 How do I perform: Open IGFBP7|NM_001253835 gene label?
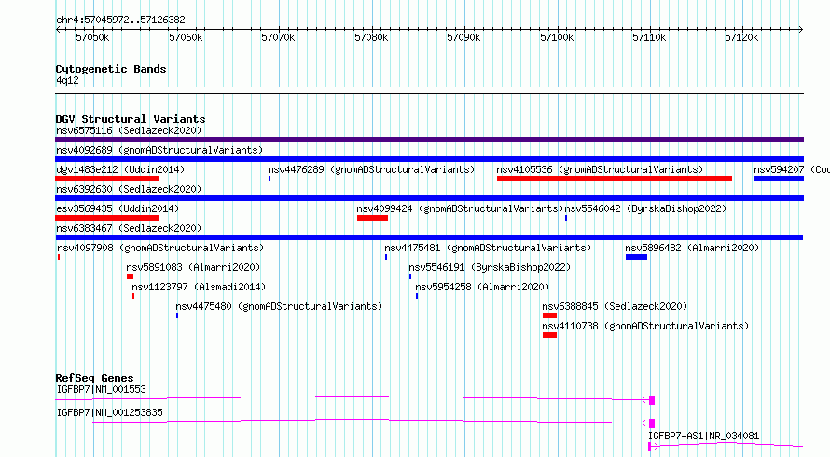pos(109,412)
